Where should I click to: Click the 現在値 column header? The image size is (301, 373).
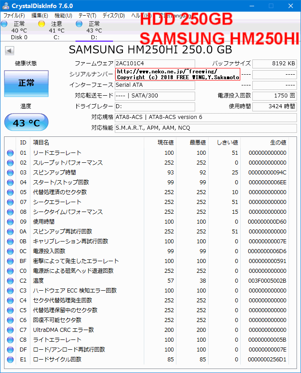166,143
